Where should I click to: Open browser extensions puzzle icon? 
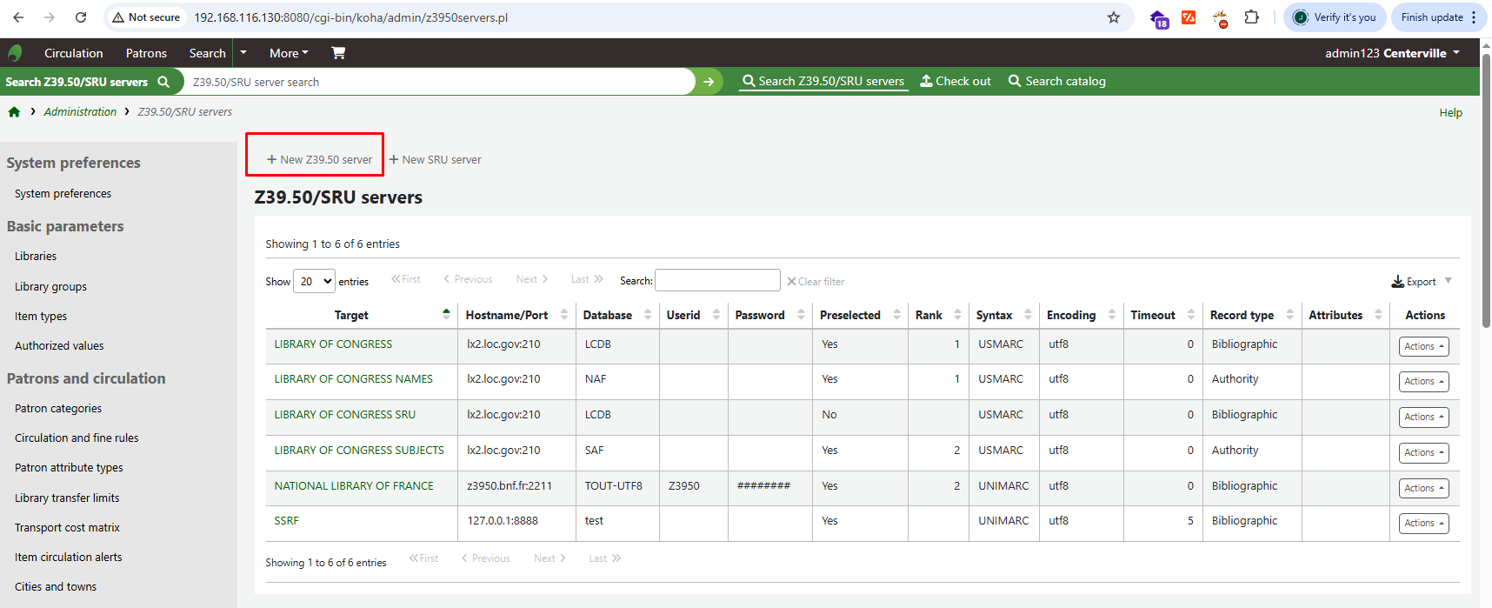pos(1251,17)
